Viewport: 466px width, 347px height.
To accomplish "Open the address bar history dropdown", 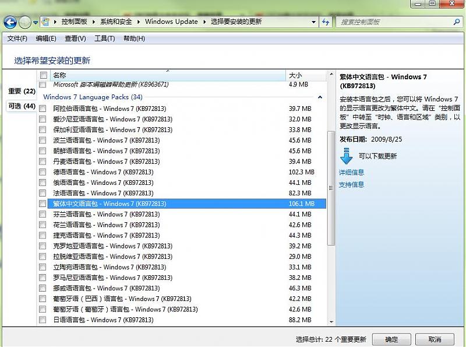I will coord(313,22).
